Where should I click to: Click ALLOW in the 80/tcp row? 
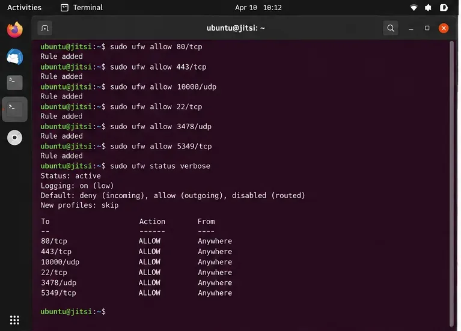click(x=149, y=241)
